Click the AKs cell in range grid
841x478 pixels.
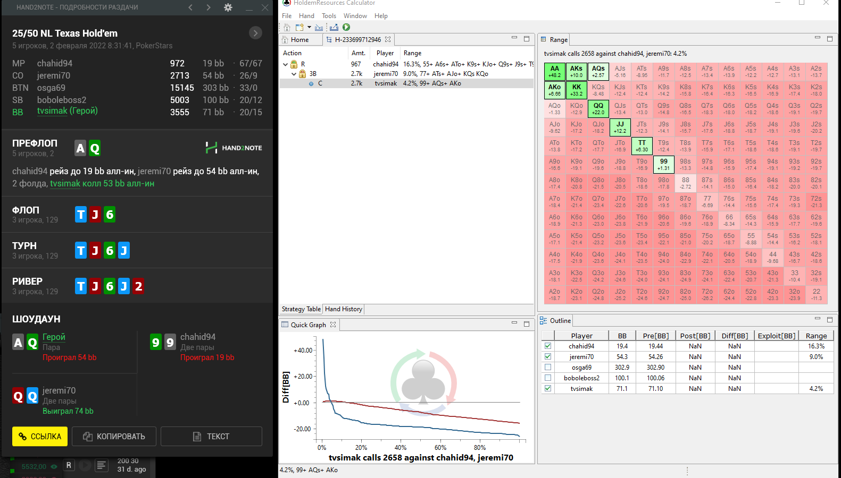tap(577, 71)
